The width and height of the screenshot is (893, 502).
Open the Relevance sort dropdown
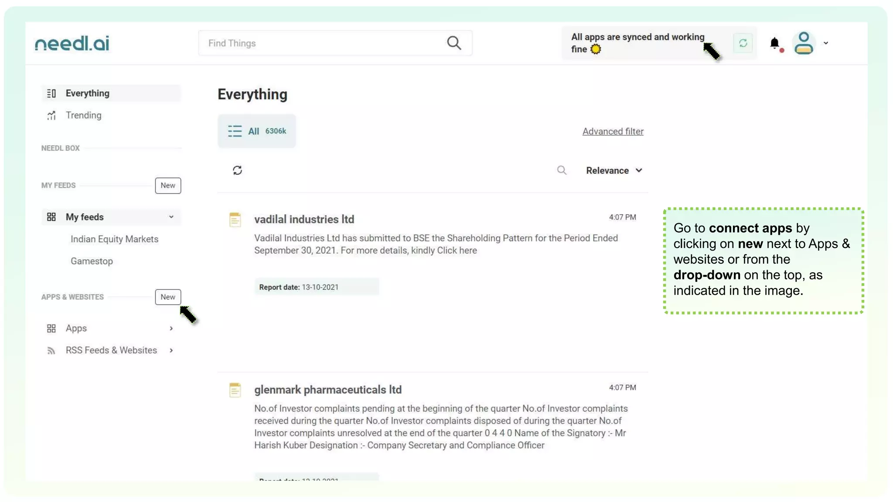[614, 170]
